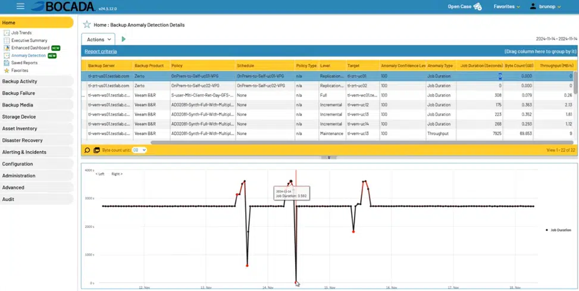Click the user profile silhouette icon
This screenshot has width=579, height=291.
point(533,7)
